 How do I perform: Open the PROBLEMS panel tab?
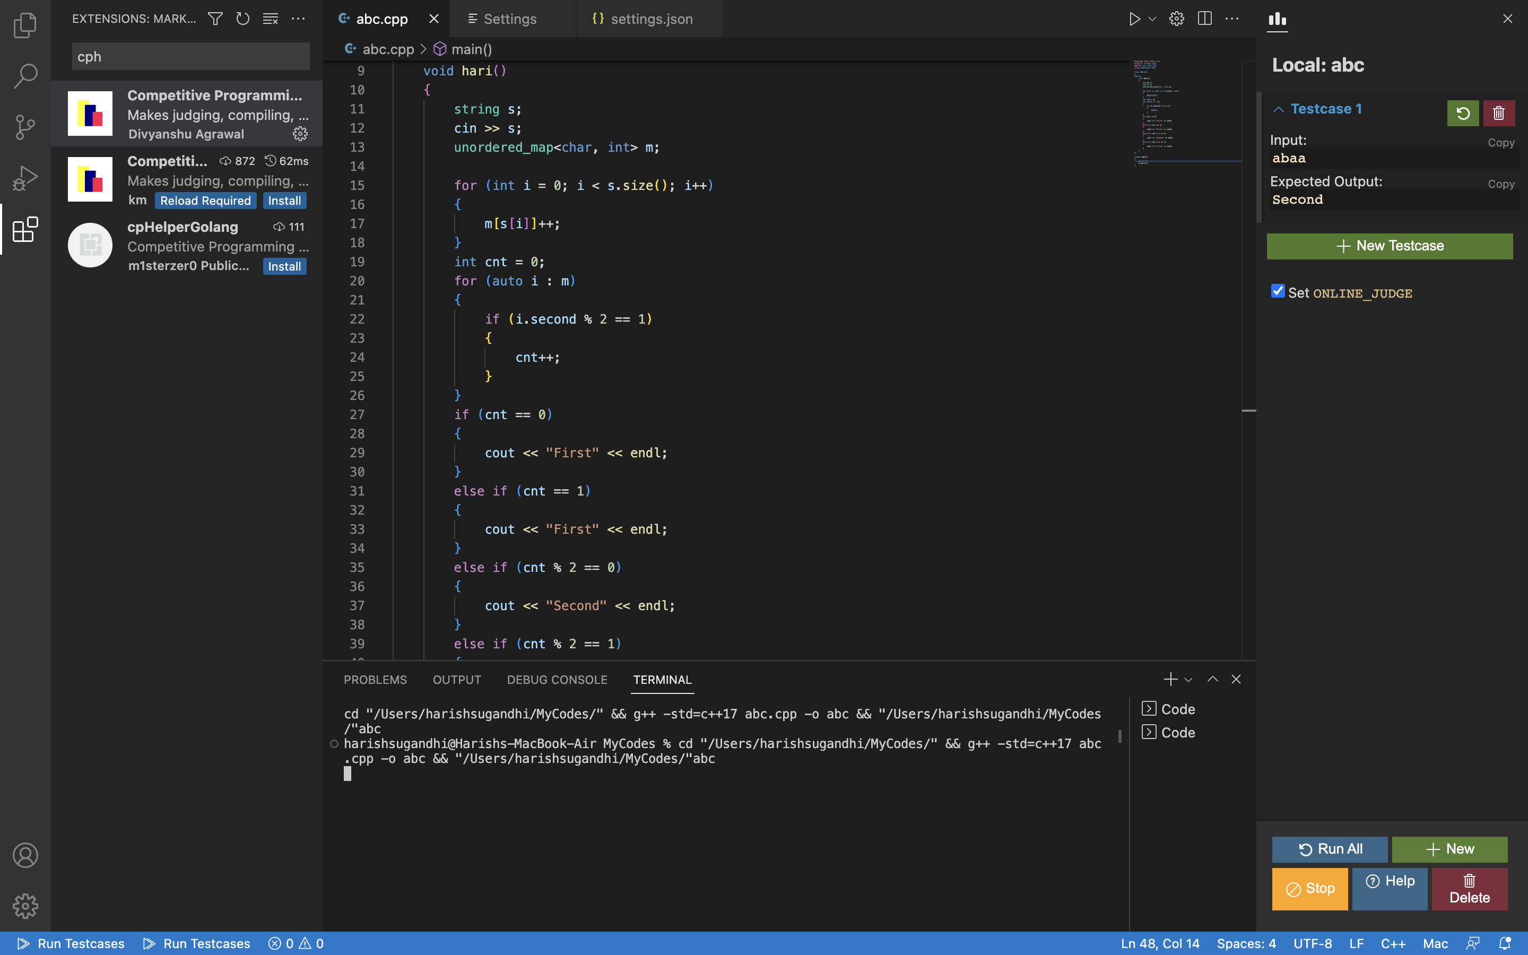point(375,680)
